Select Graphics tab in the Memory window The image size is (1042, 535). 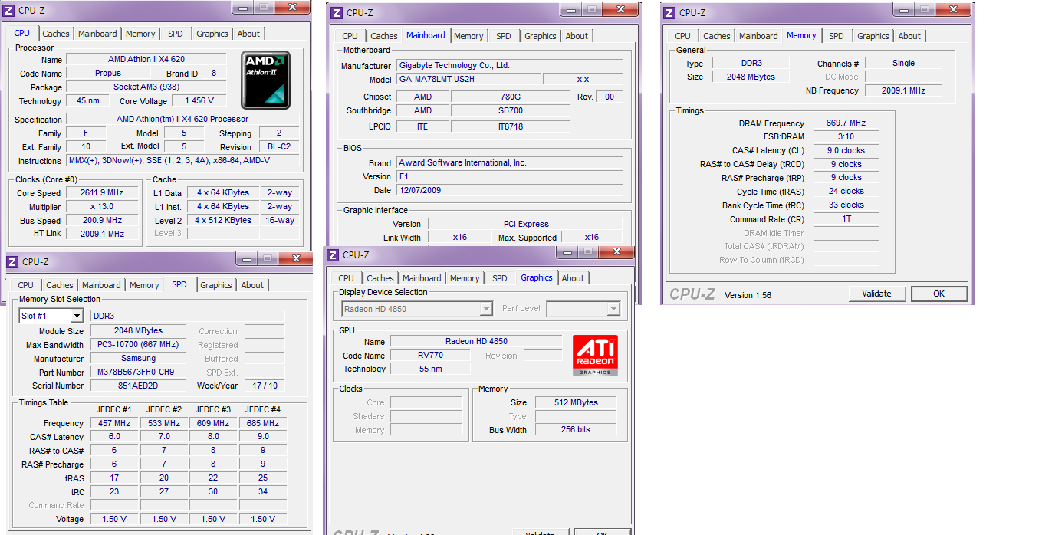(x=873, y=36)
